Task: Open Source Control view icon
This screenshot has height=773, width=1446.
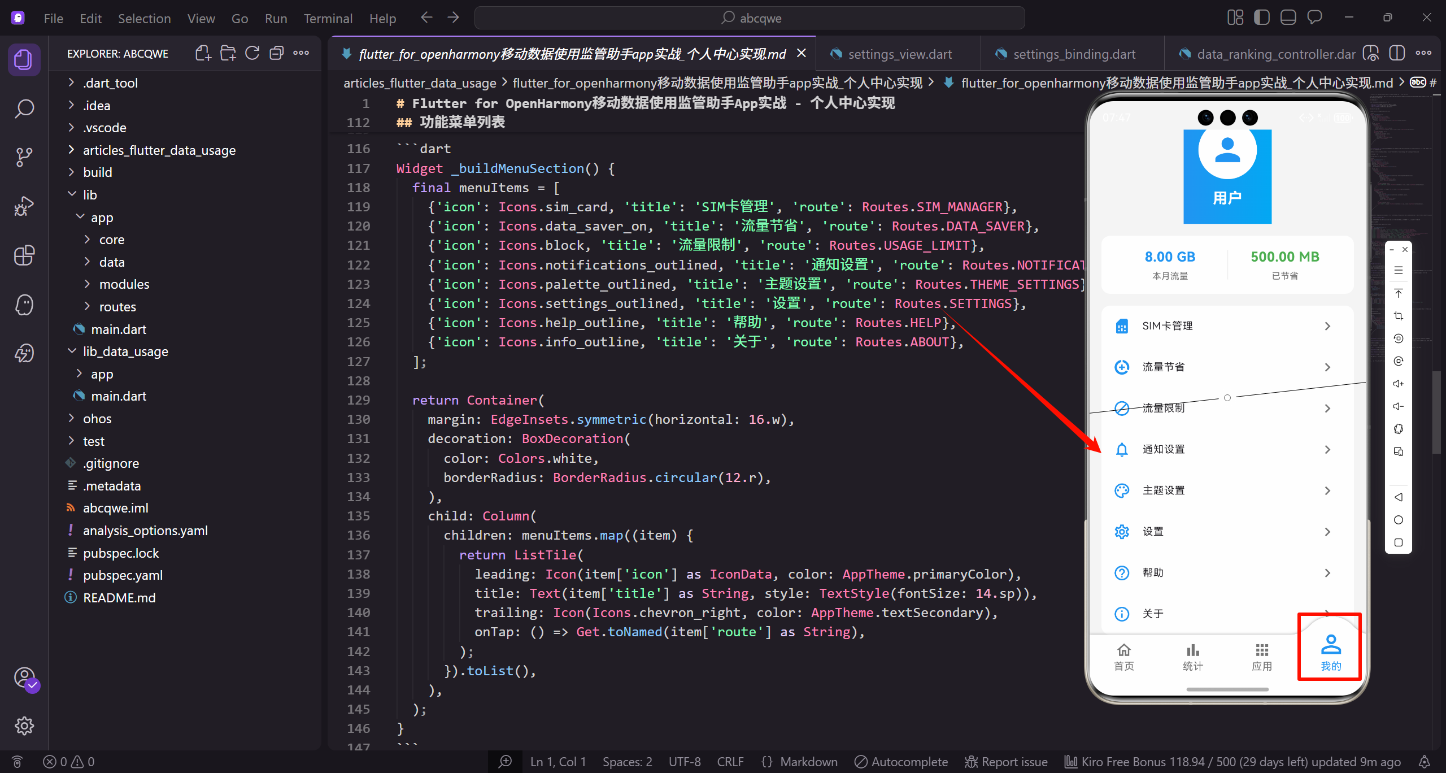Action: pos(24,157)
